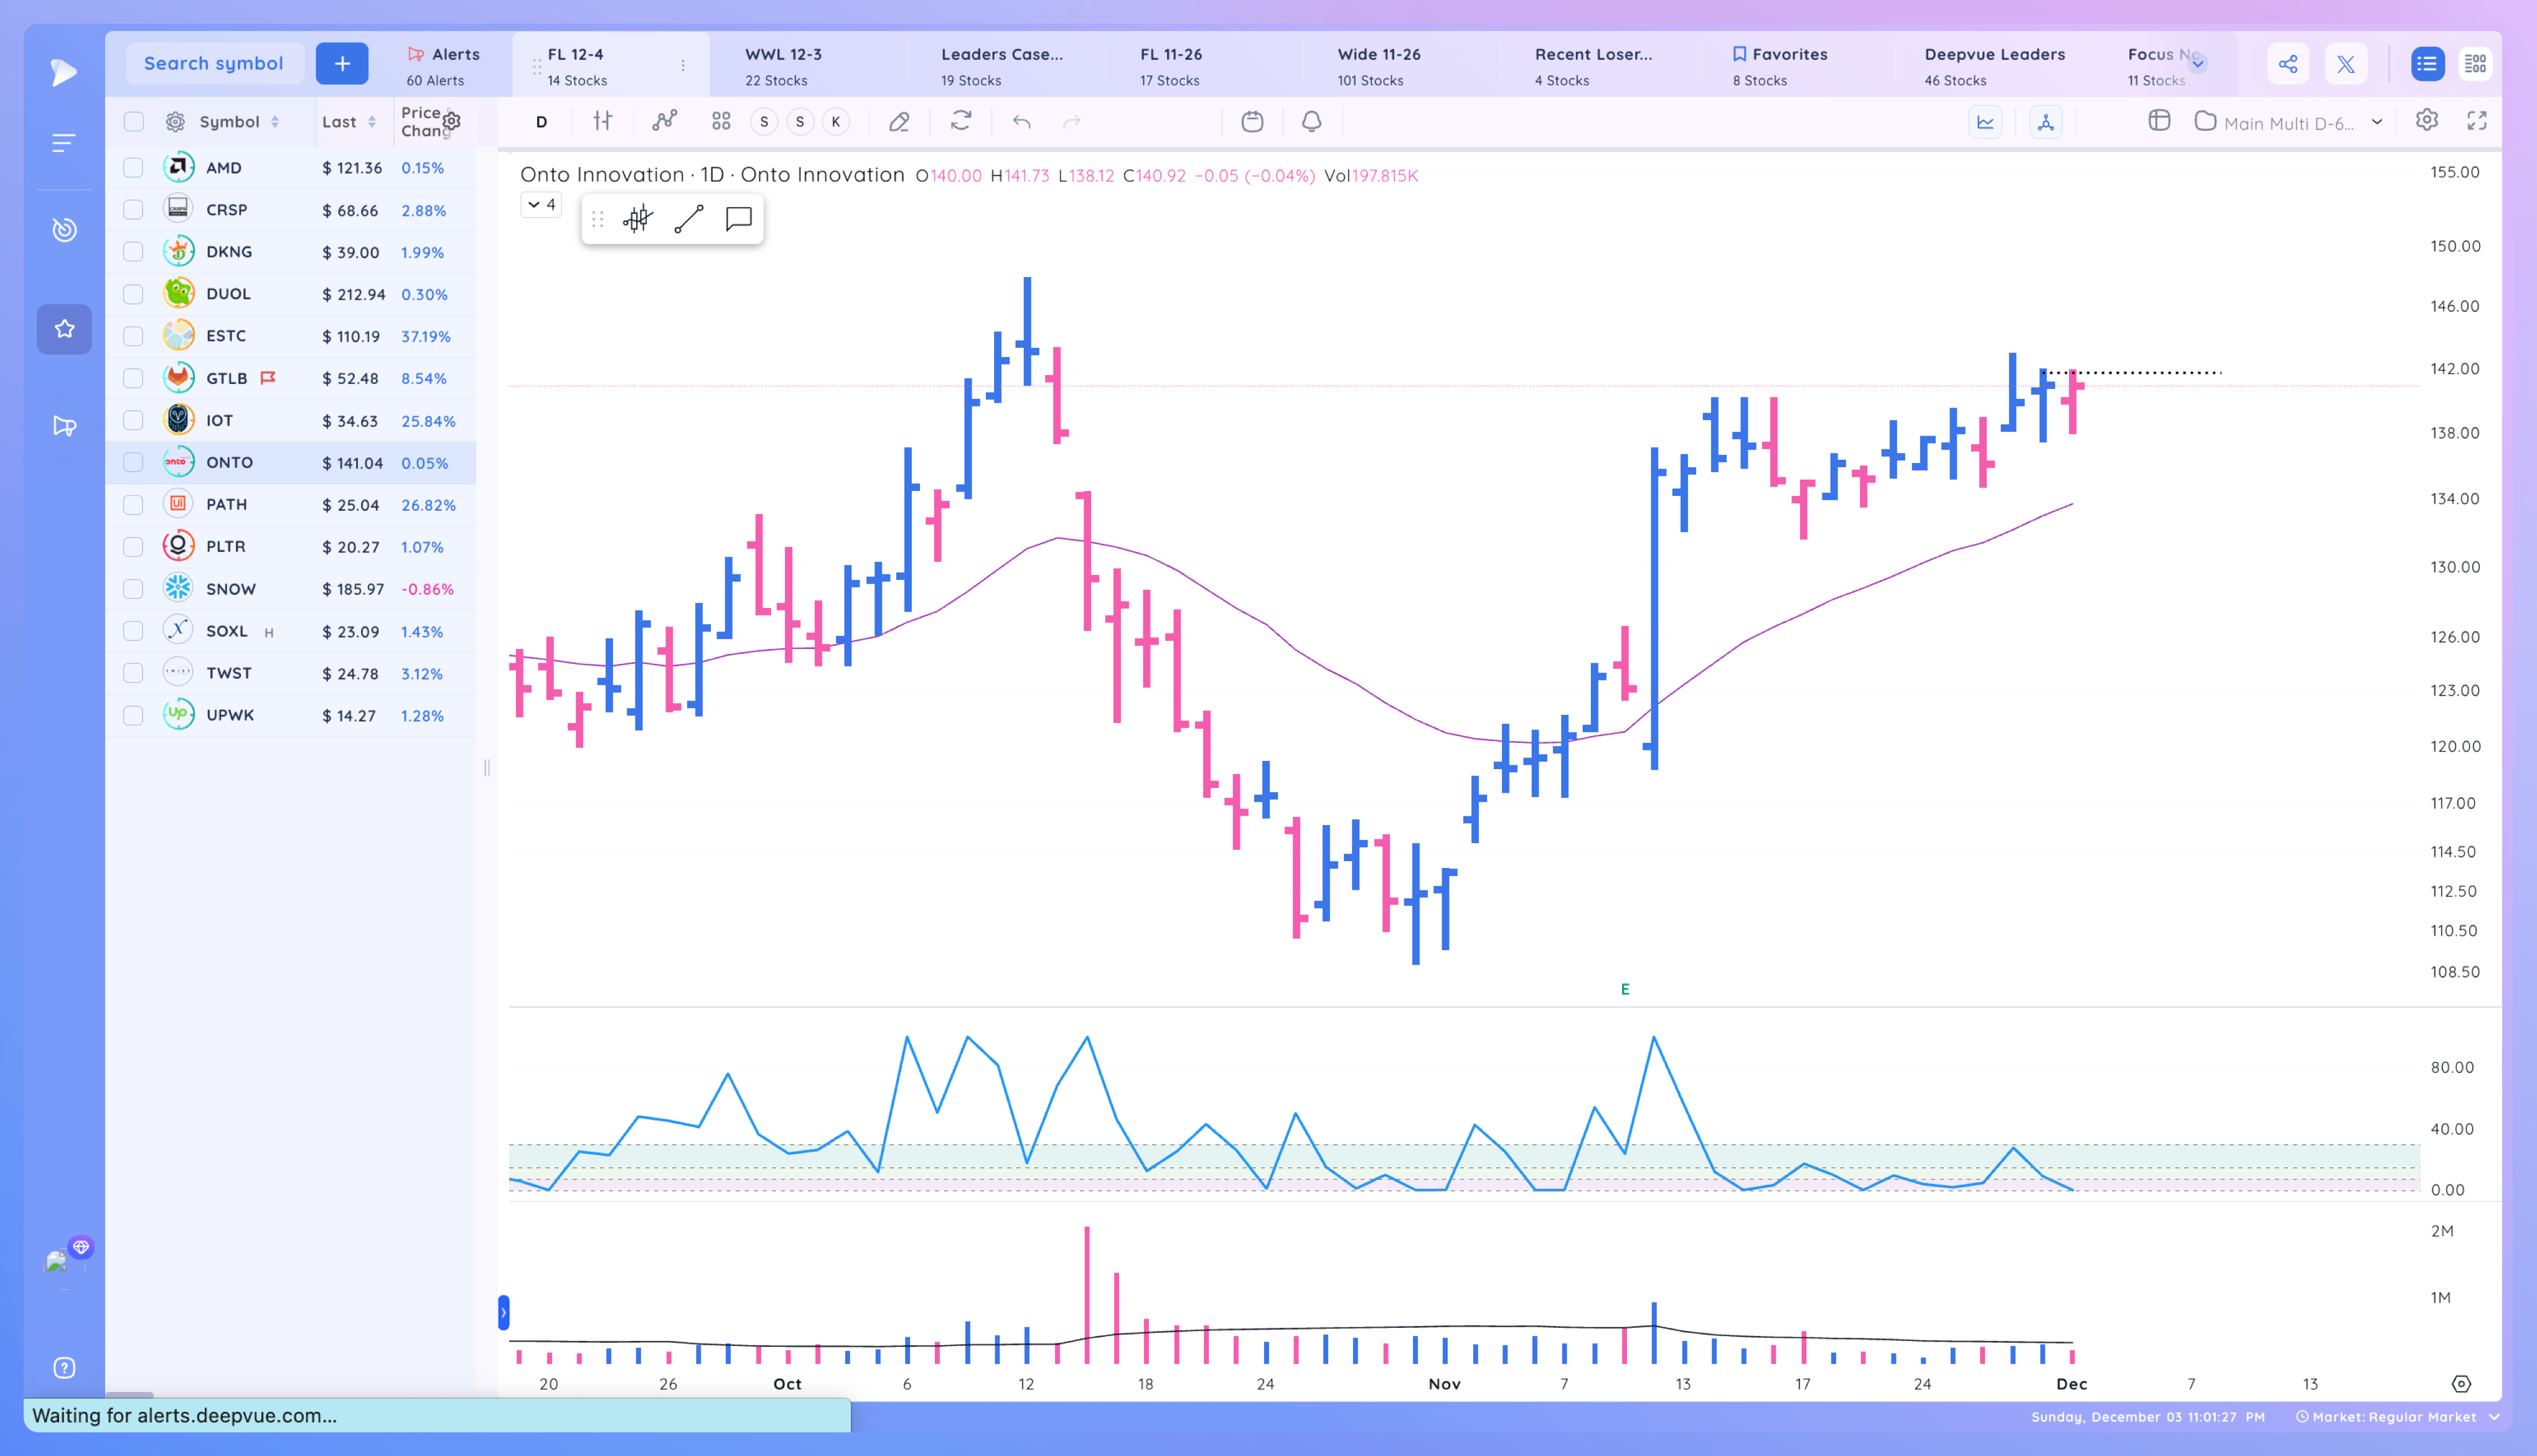Check the ESTC row checkbox

[x=133, y=336]
